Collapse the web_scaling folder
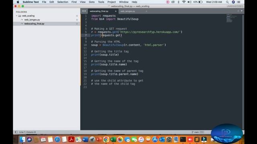The image size is (257, 144). [x=16, y=16]
